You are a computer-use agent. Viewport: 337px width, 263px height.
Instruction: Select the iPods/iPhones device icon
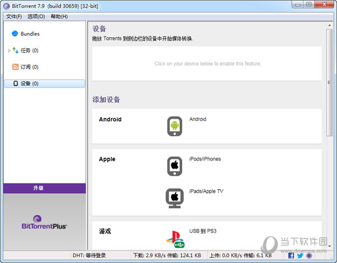[175, 166]
